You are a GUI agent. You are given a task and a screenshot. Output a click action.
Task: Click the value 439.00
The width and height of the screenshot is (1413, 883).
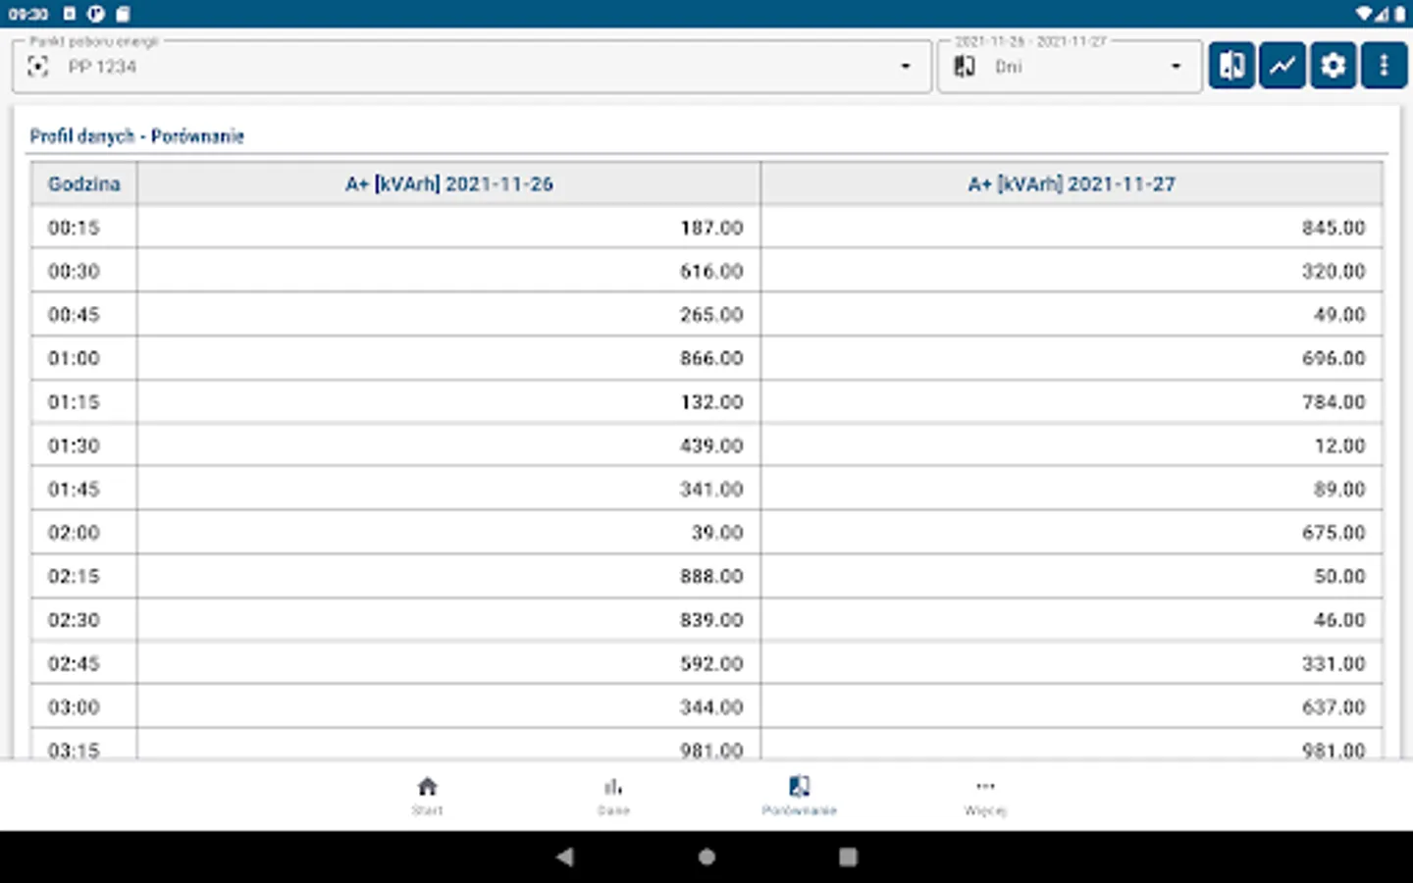point(711,445)
